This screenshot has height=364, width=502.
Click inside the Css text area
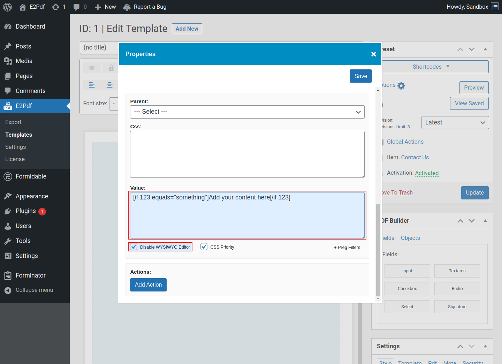tap(247, 154)
